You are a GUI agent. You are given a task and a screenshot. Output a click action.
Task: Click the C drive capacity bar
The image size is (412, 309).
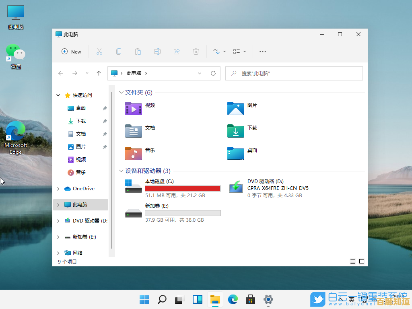click(x=183, y=188)
